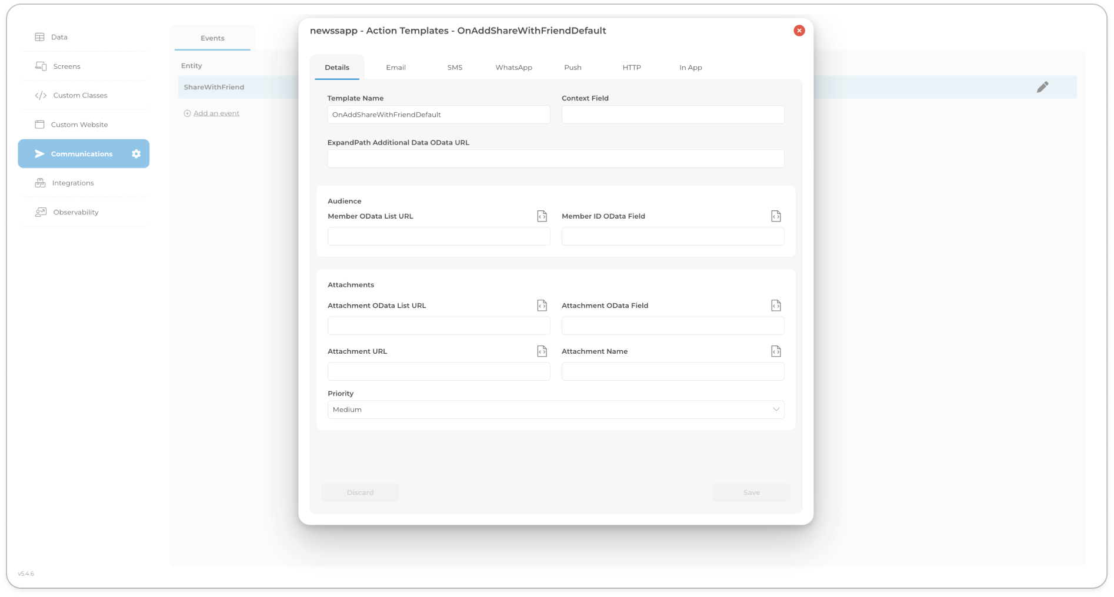Click the Add an event link

[x=216, y=113]
